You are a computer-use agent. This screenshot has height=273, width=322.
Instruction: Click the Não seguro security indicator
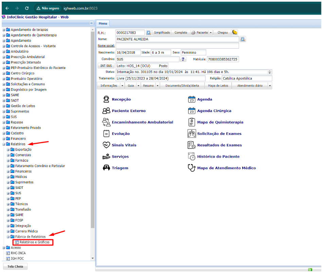pos(48,8)
